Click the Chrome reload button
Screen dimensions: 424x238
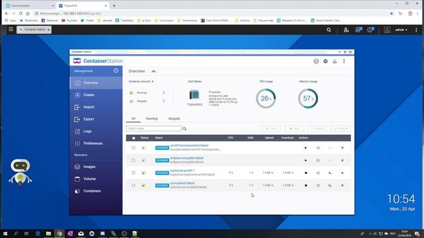(x=21, y=13)
